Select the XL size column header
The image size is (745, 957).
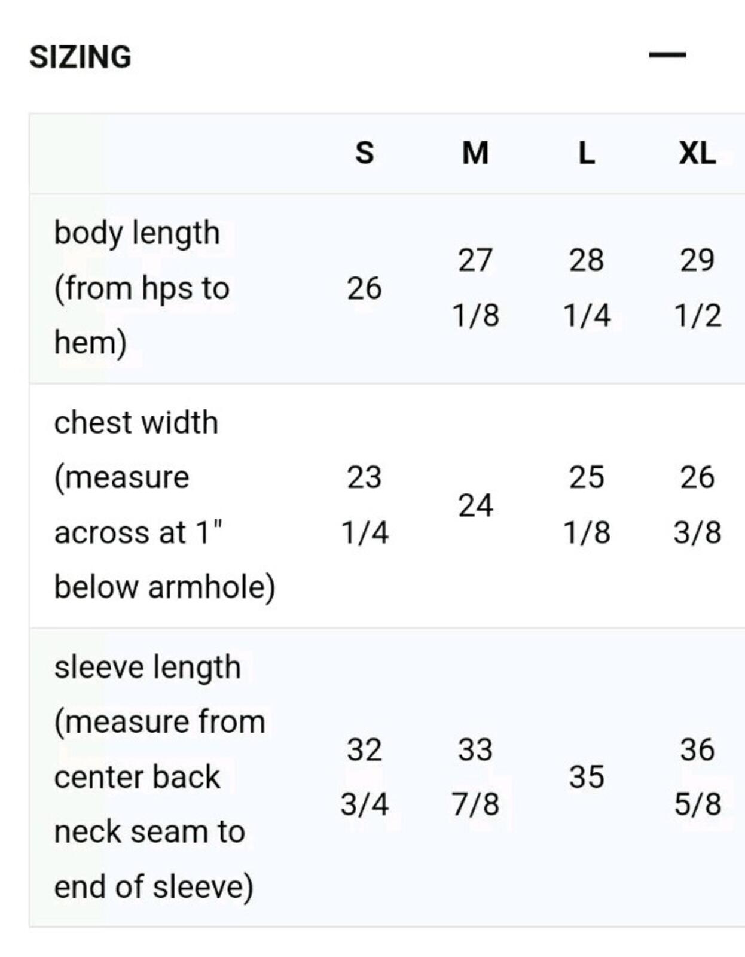tap(697, 153)
